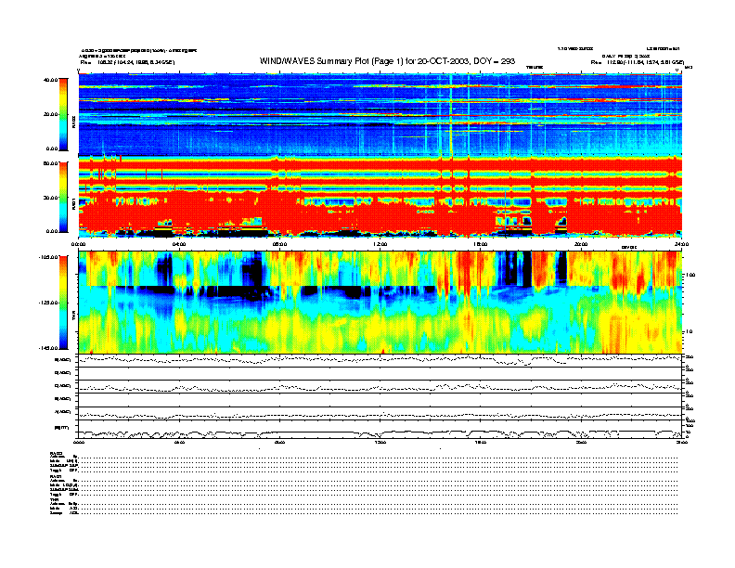Click the -145.00 value on TNR scale
Screen dimensions: 735x568
tap(48, 348)
